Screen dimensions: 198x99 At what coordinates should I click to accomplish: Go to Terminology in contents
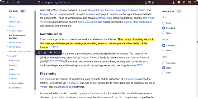[15, 22]
